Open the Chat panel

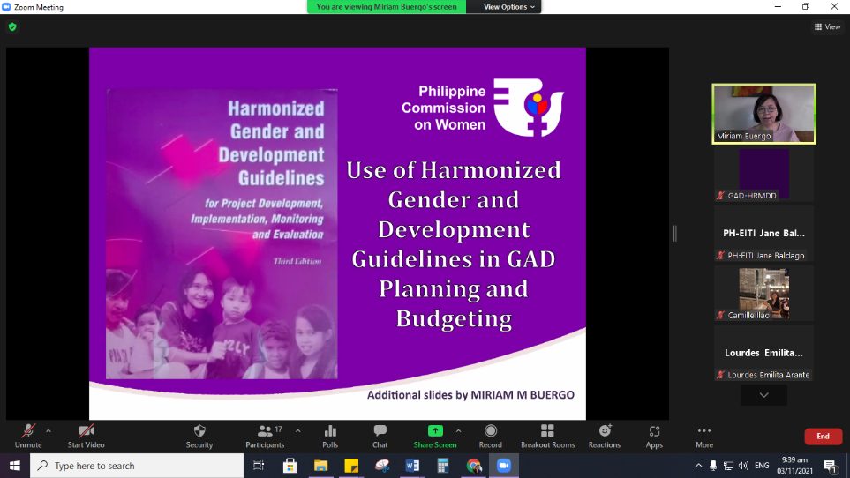click(x=380, y=437)
